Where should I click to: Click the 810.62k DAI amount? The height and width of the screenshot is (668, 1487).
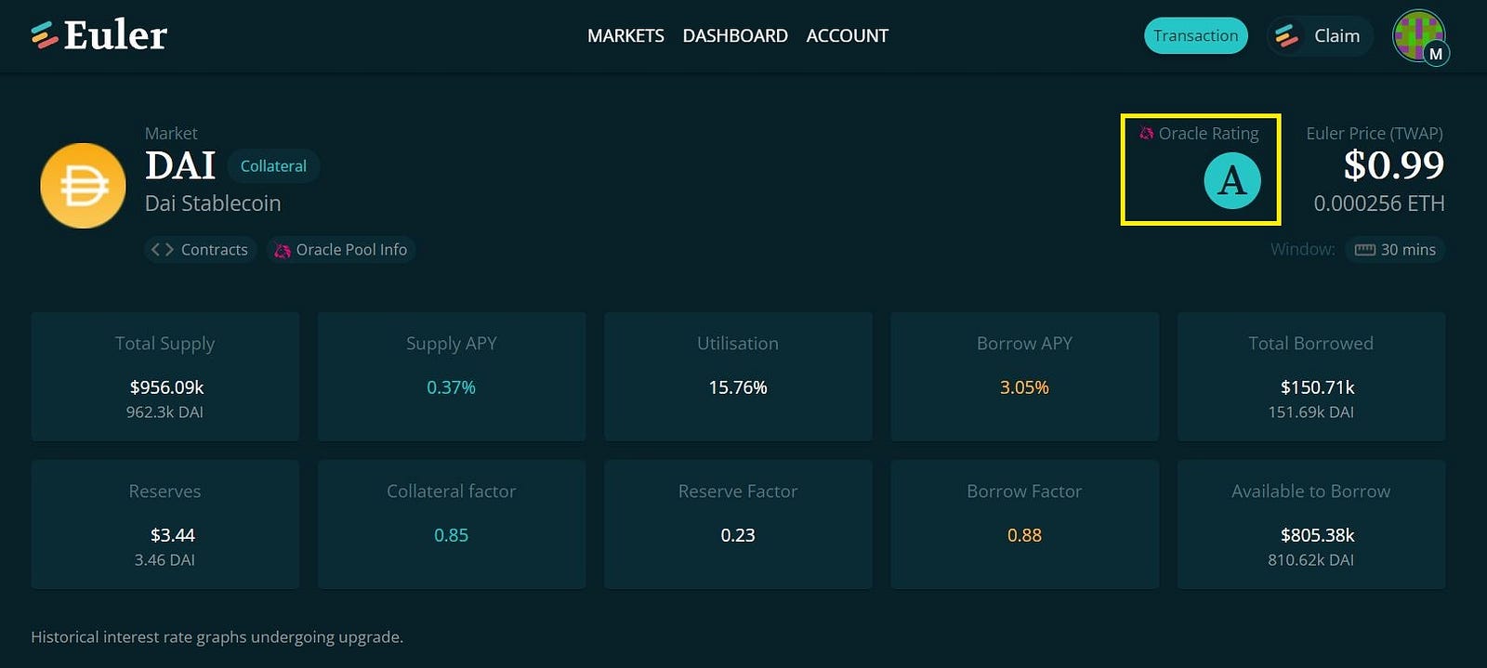point(1310,560)
